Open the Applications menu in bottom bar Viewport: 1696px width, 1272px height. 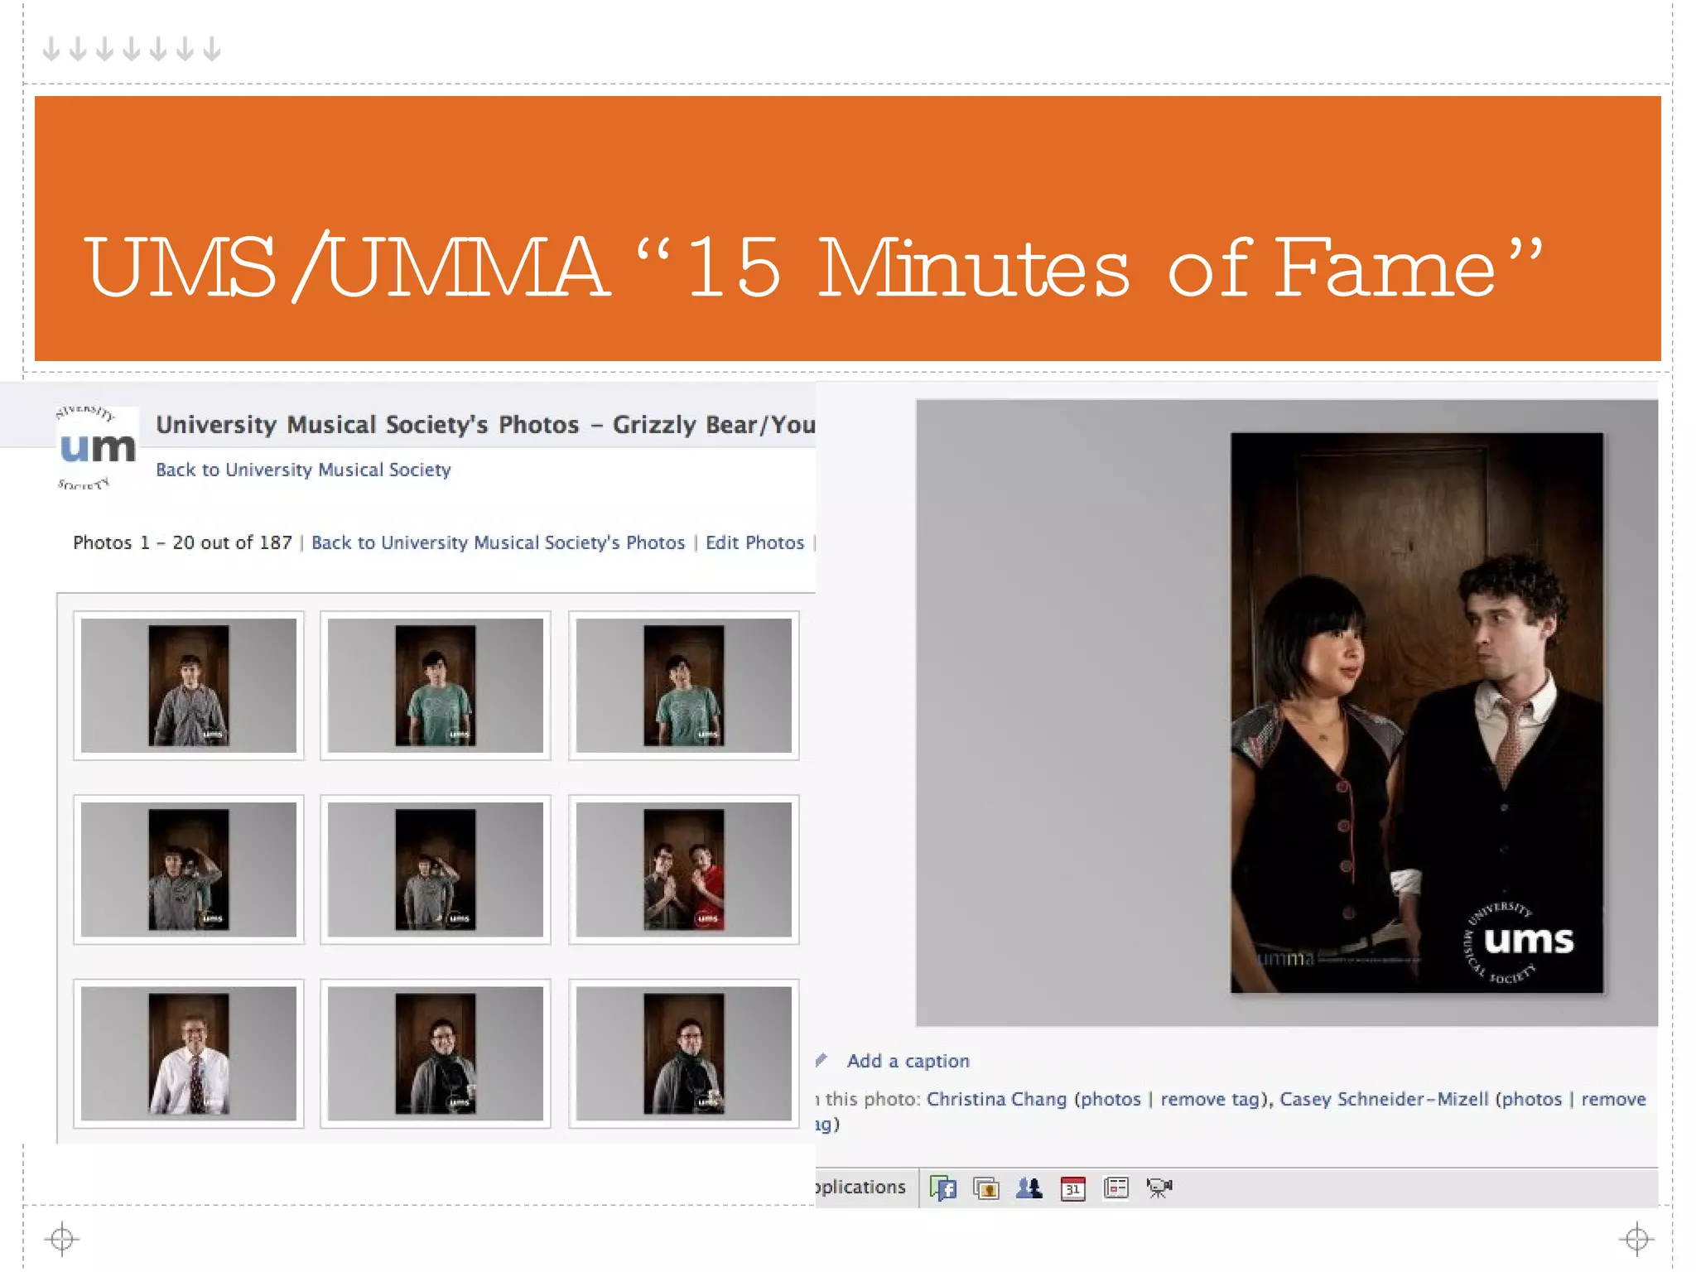click(860, 1188)
